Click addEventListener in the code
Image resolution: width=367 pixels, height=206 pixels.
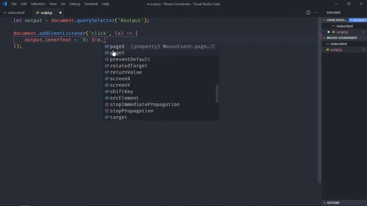pos(63,33)
